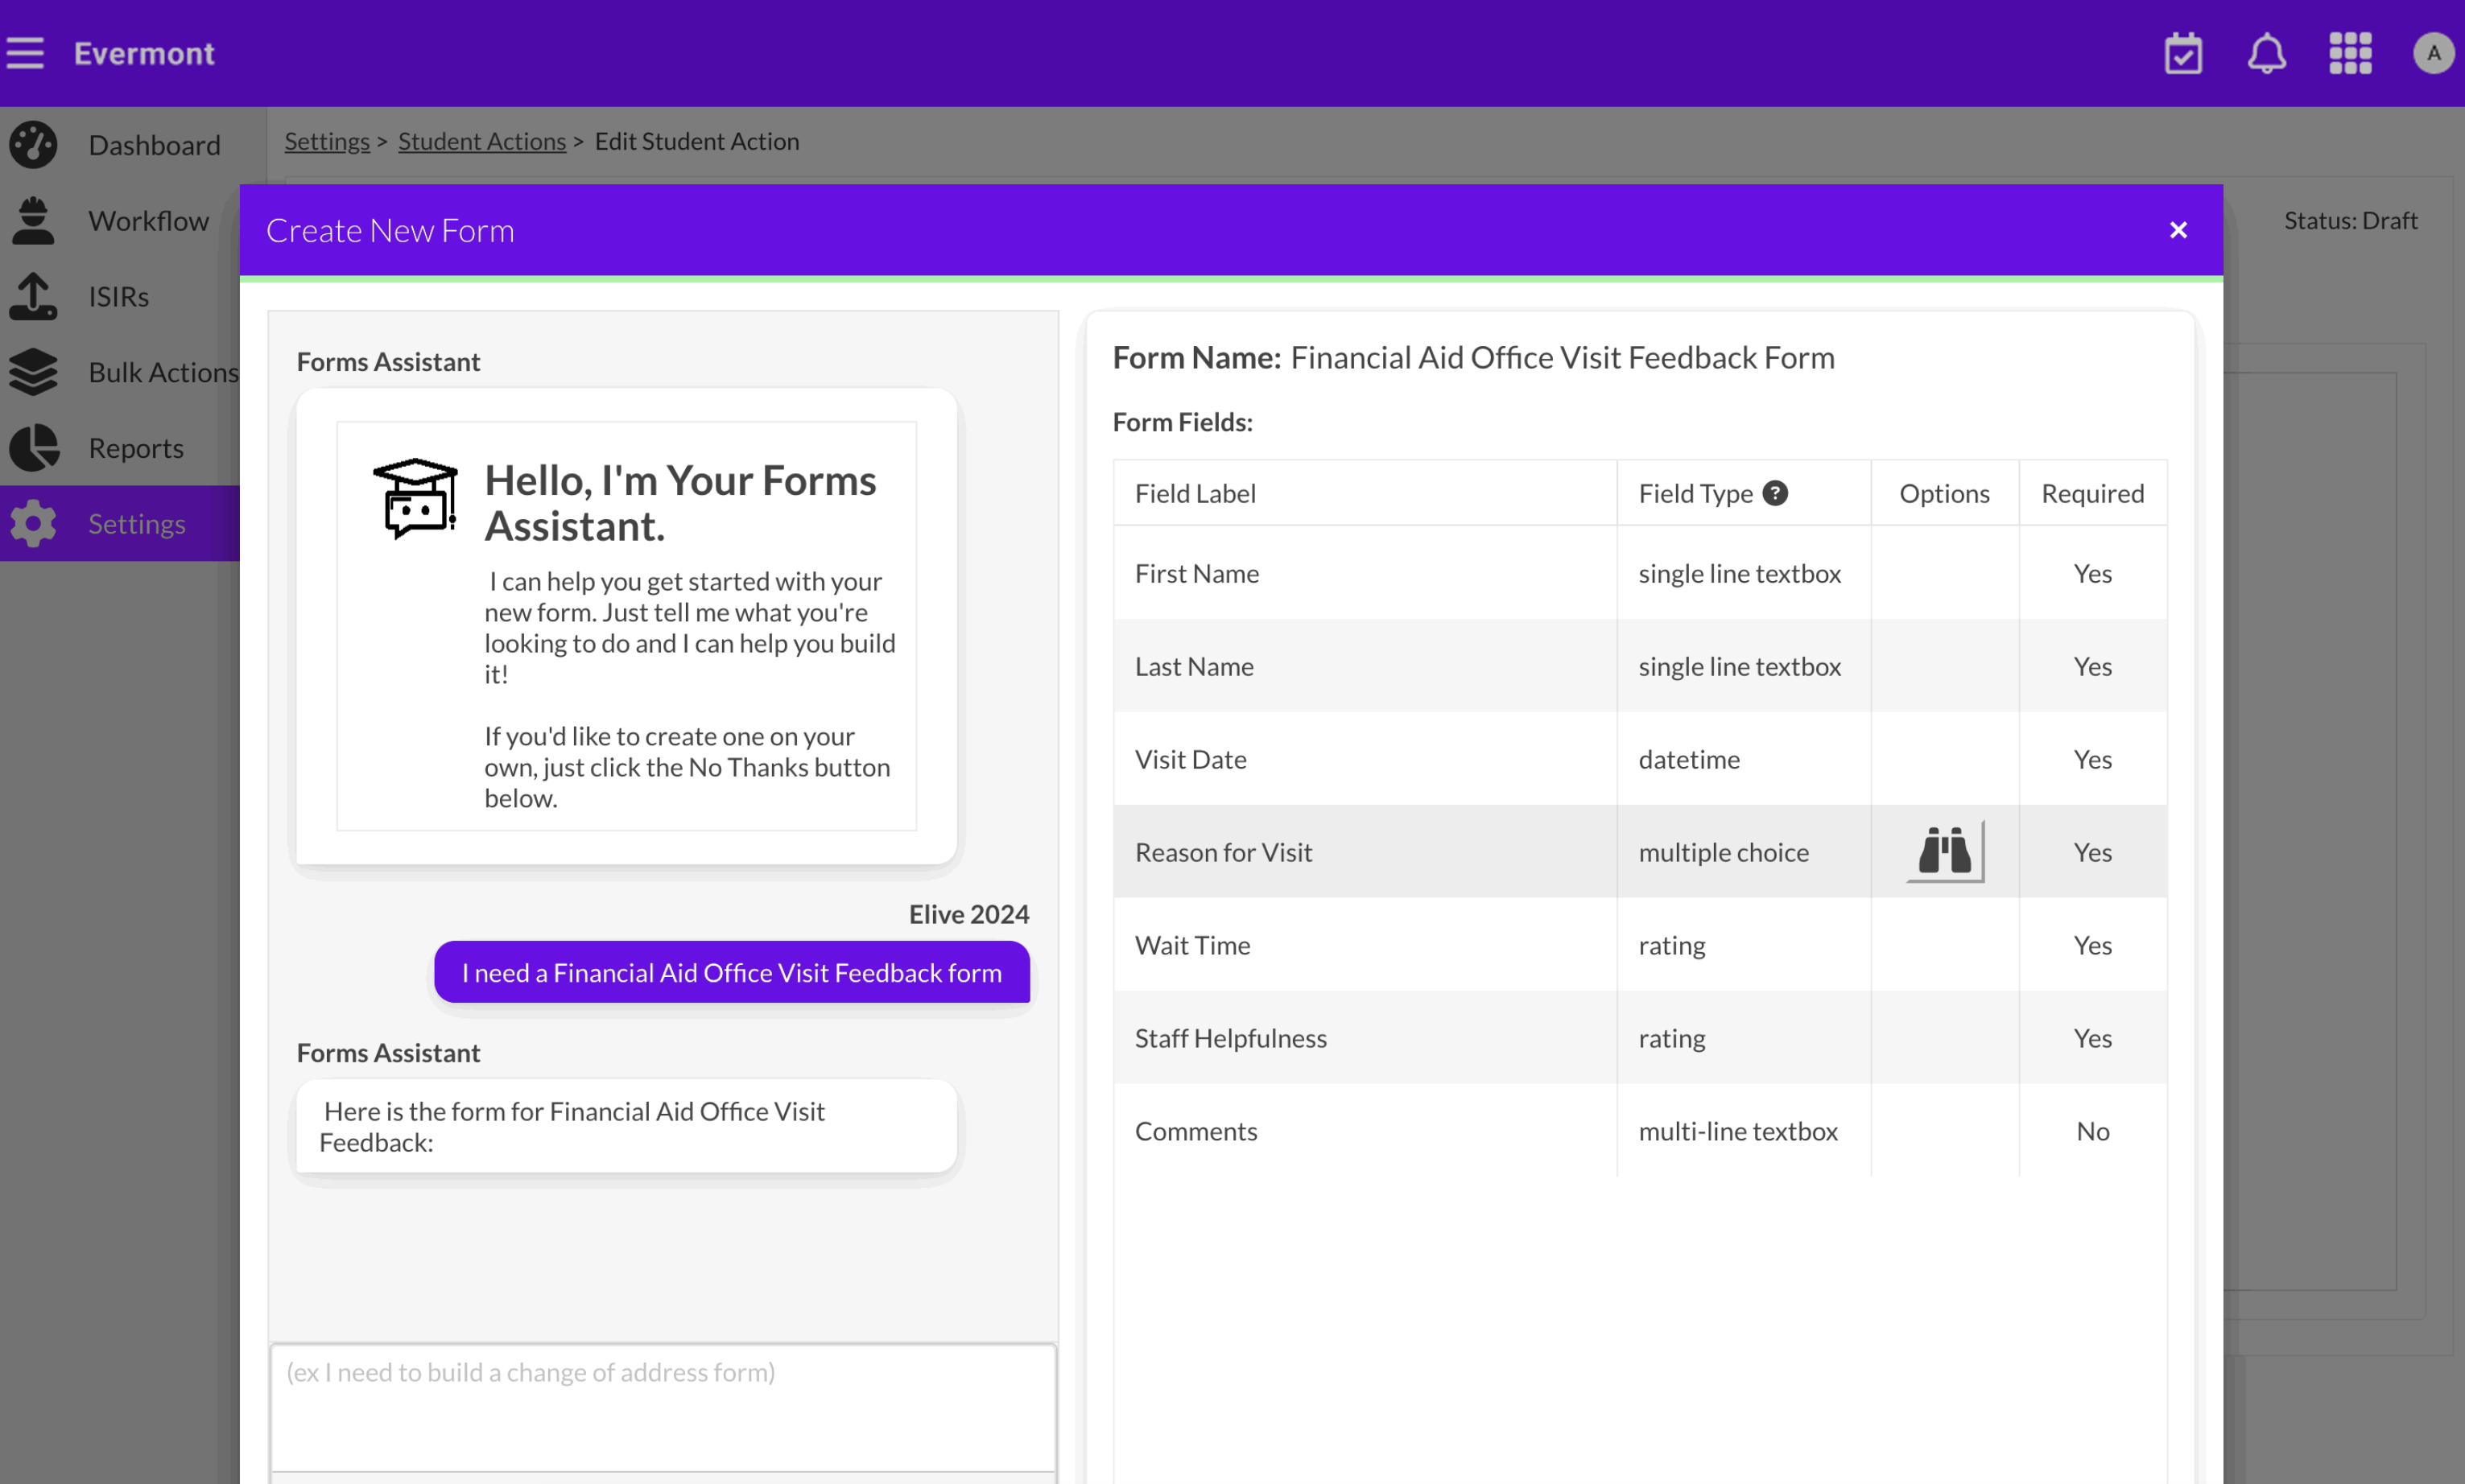Select Bulk Actions sidebar item

(163, 372)
